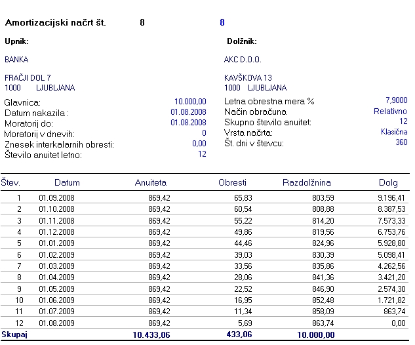Click the total annuity 10.433,06

[152, 335]
